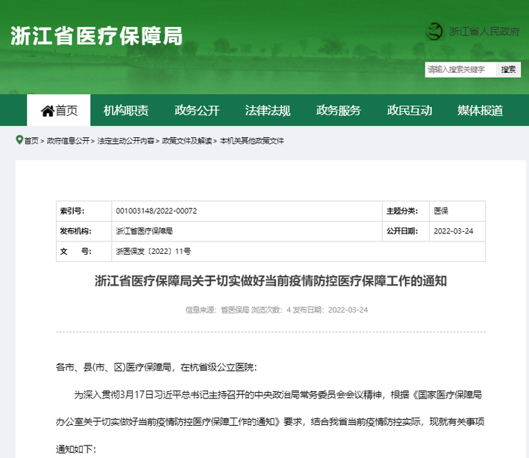This screenshot has width=529, height=458.
Task: Click the 索引号 label cell
Action: tap(84, 211)
